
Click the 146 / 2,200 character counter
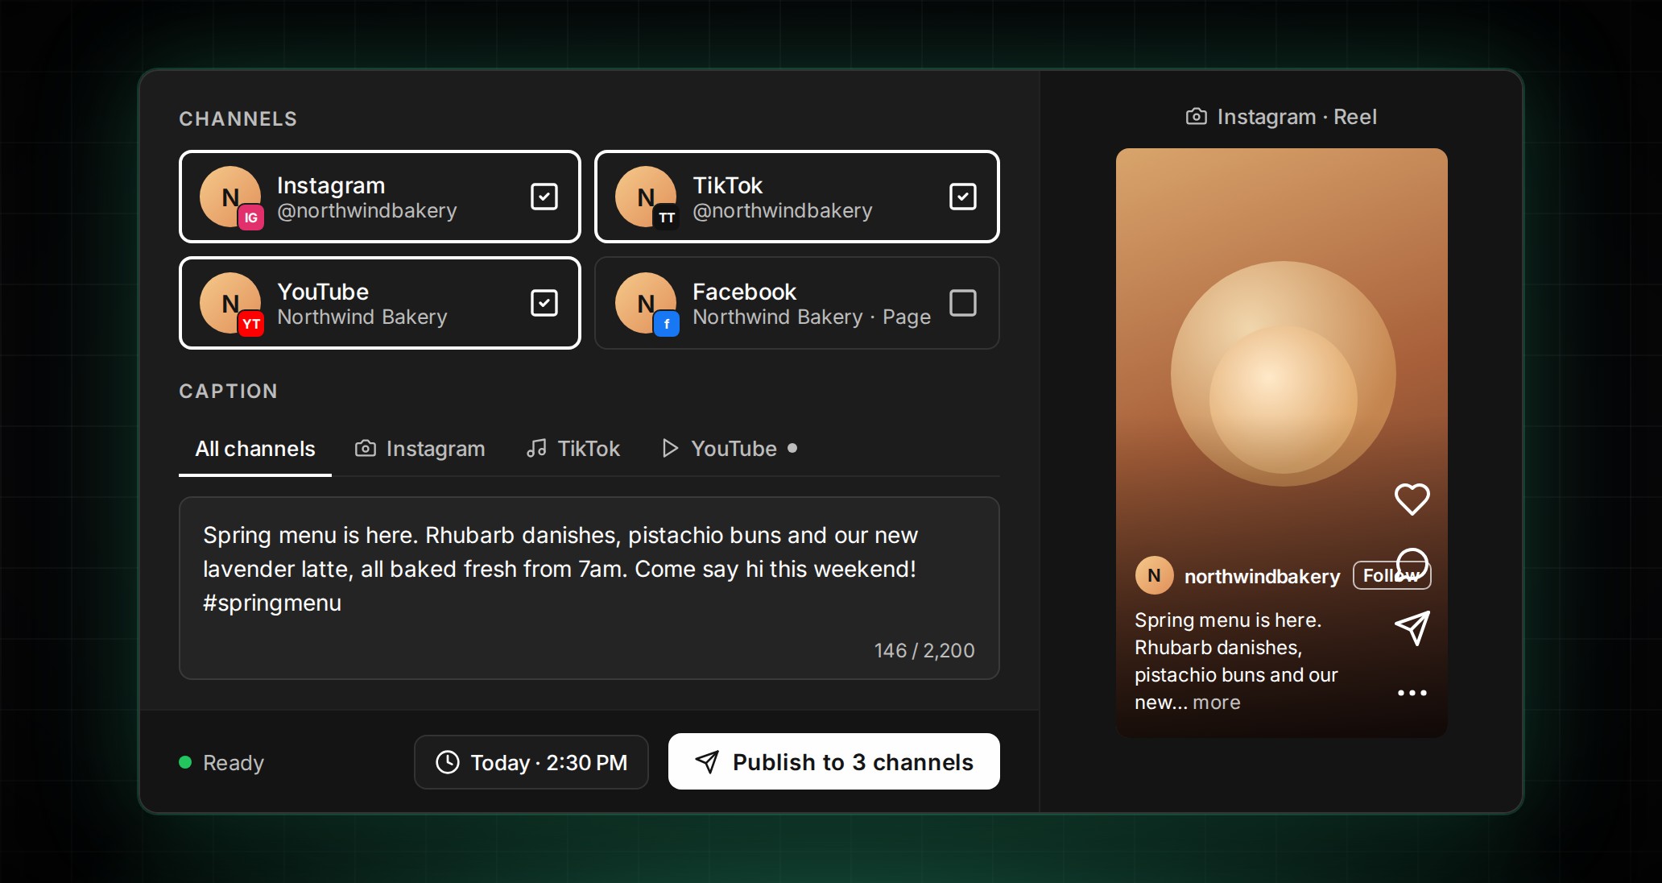[924, 650]
